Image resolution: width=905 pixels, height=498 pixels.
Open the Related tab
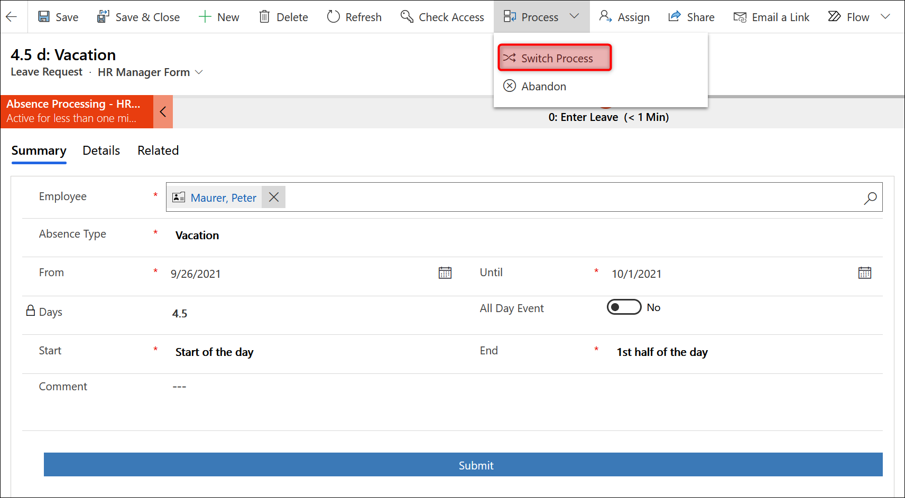point(158,151)
